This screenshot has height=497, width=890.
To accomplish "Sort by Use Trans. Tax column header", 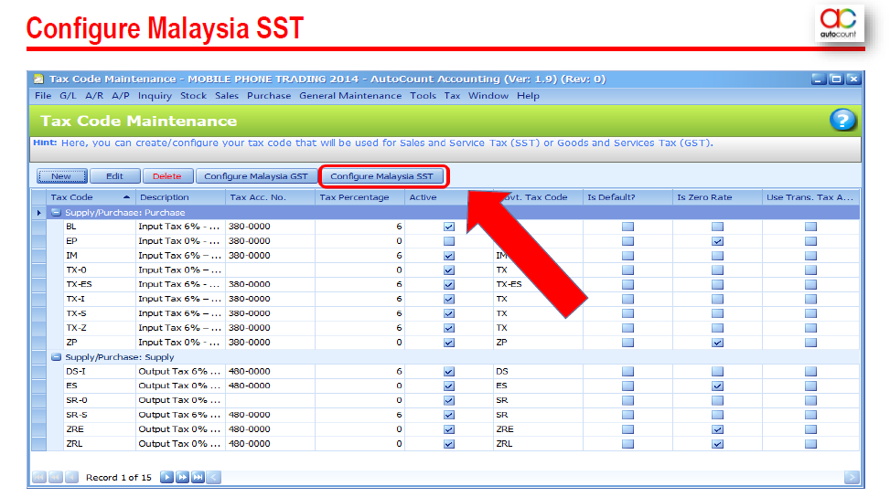I will [x=810, y=197].
